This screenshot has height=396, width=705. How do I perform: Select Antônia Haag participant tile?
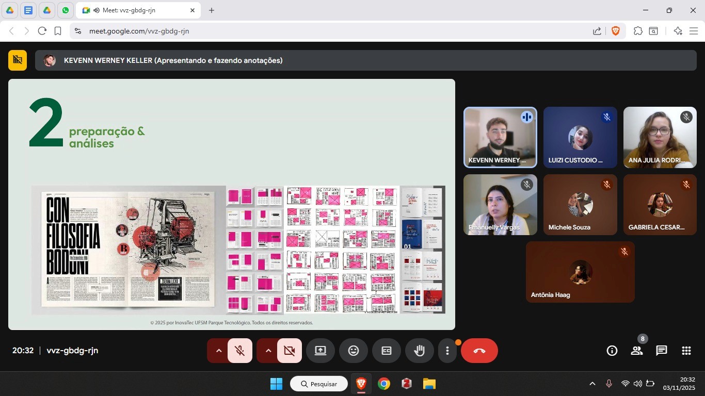click(580, 272)
